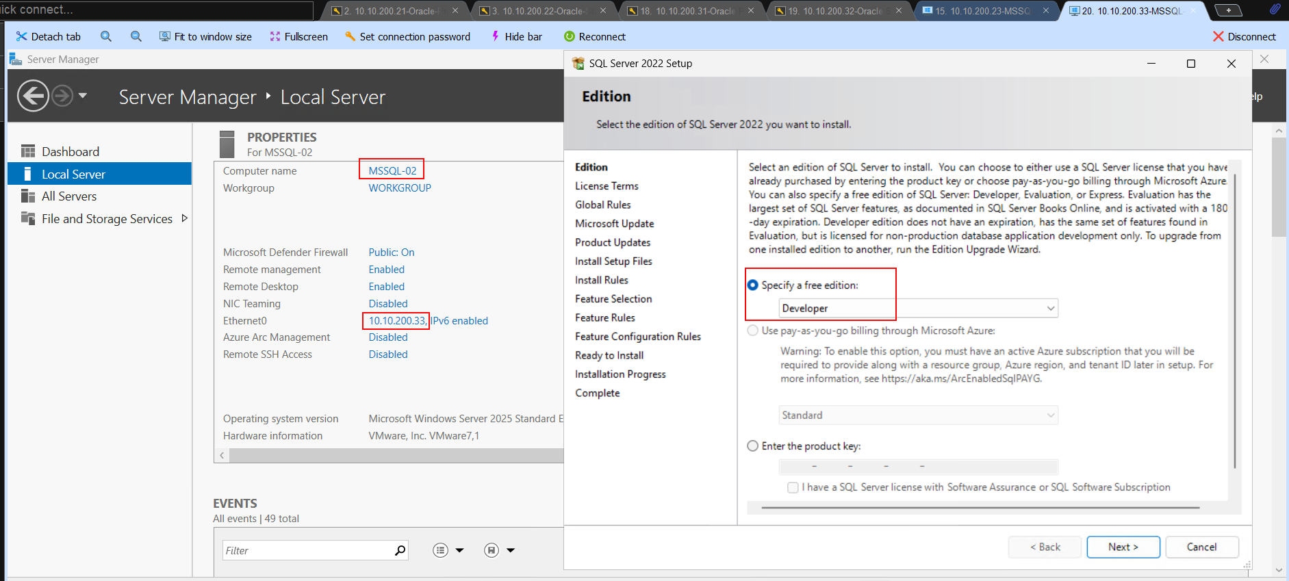Click the Detach tab scissors icon

tap(21, 37)
